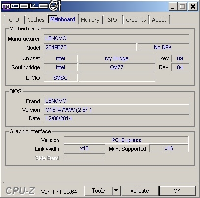The height and width of the screenshot is (198, 200).
Task: Confirm with the OK button
Action: click(177, 191)
